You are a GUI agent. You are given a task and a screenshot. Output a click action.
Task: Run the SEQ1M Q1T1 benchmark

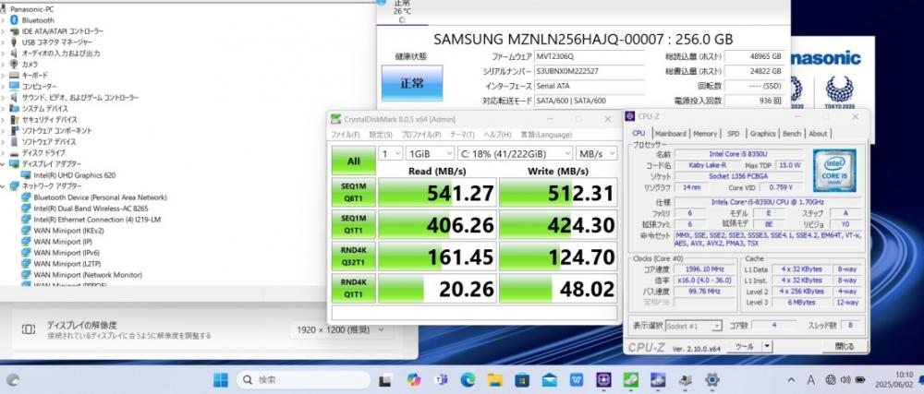coord(354,224)
